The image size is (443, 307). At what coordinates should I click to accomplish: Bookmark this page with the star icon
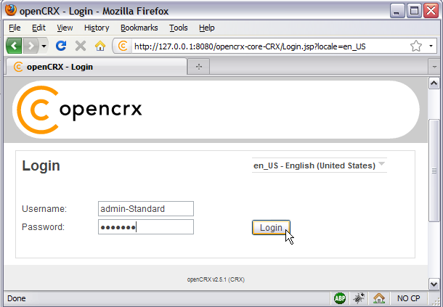pos(416,46)
